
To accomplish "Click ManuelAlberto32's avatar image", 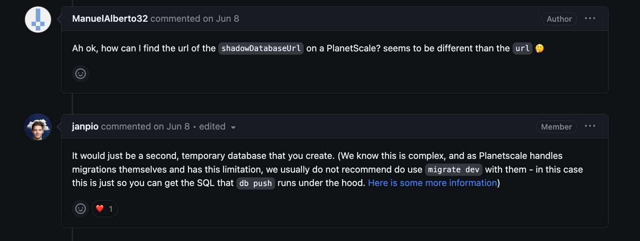I will [38, 20].
